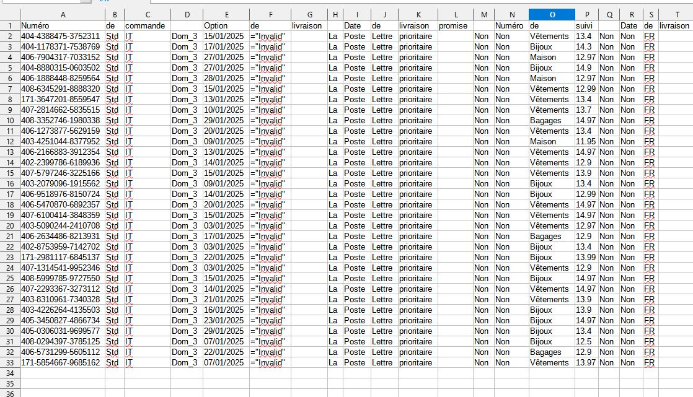Select row header 21
Image resolution: width=693 pixels, height=397 pixels.
click(x=10, y=236)
